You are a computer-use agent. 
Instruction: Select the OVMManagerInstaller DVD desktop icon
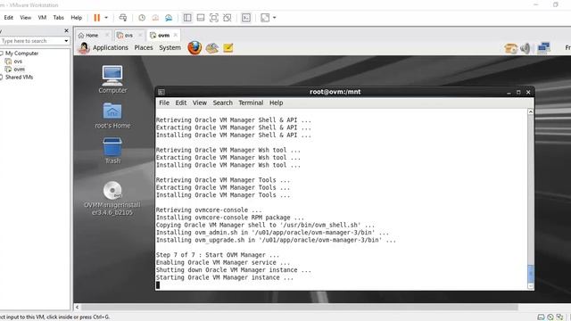112,198
